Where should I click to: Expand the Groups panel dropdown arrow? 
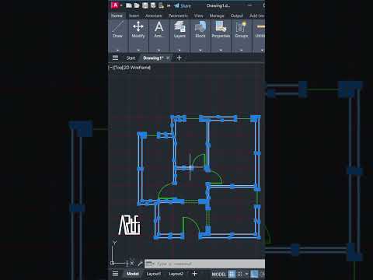pos(242,50)
